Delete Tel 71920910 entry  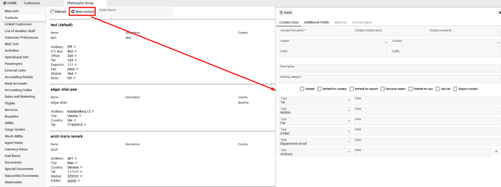pos(85,125)
